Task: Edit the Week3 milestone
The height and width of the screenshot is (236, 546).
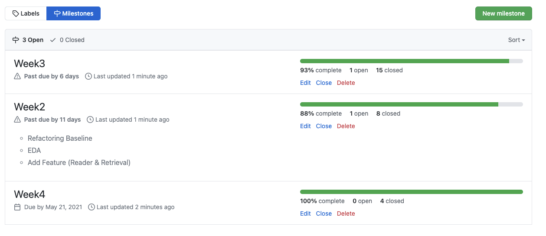Action: point(305,83)
